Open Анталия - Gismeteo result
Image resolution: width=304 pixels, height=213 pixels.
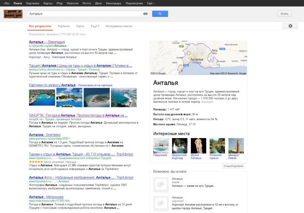pos(45,135)
